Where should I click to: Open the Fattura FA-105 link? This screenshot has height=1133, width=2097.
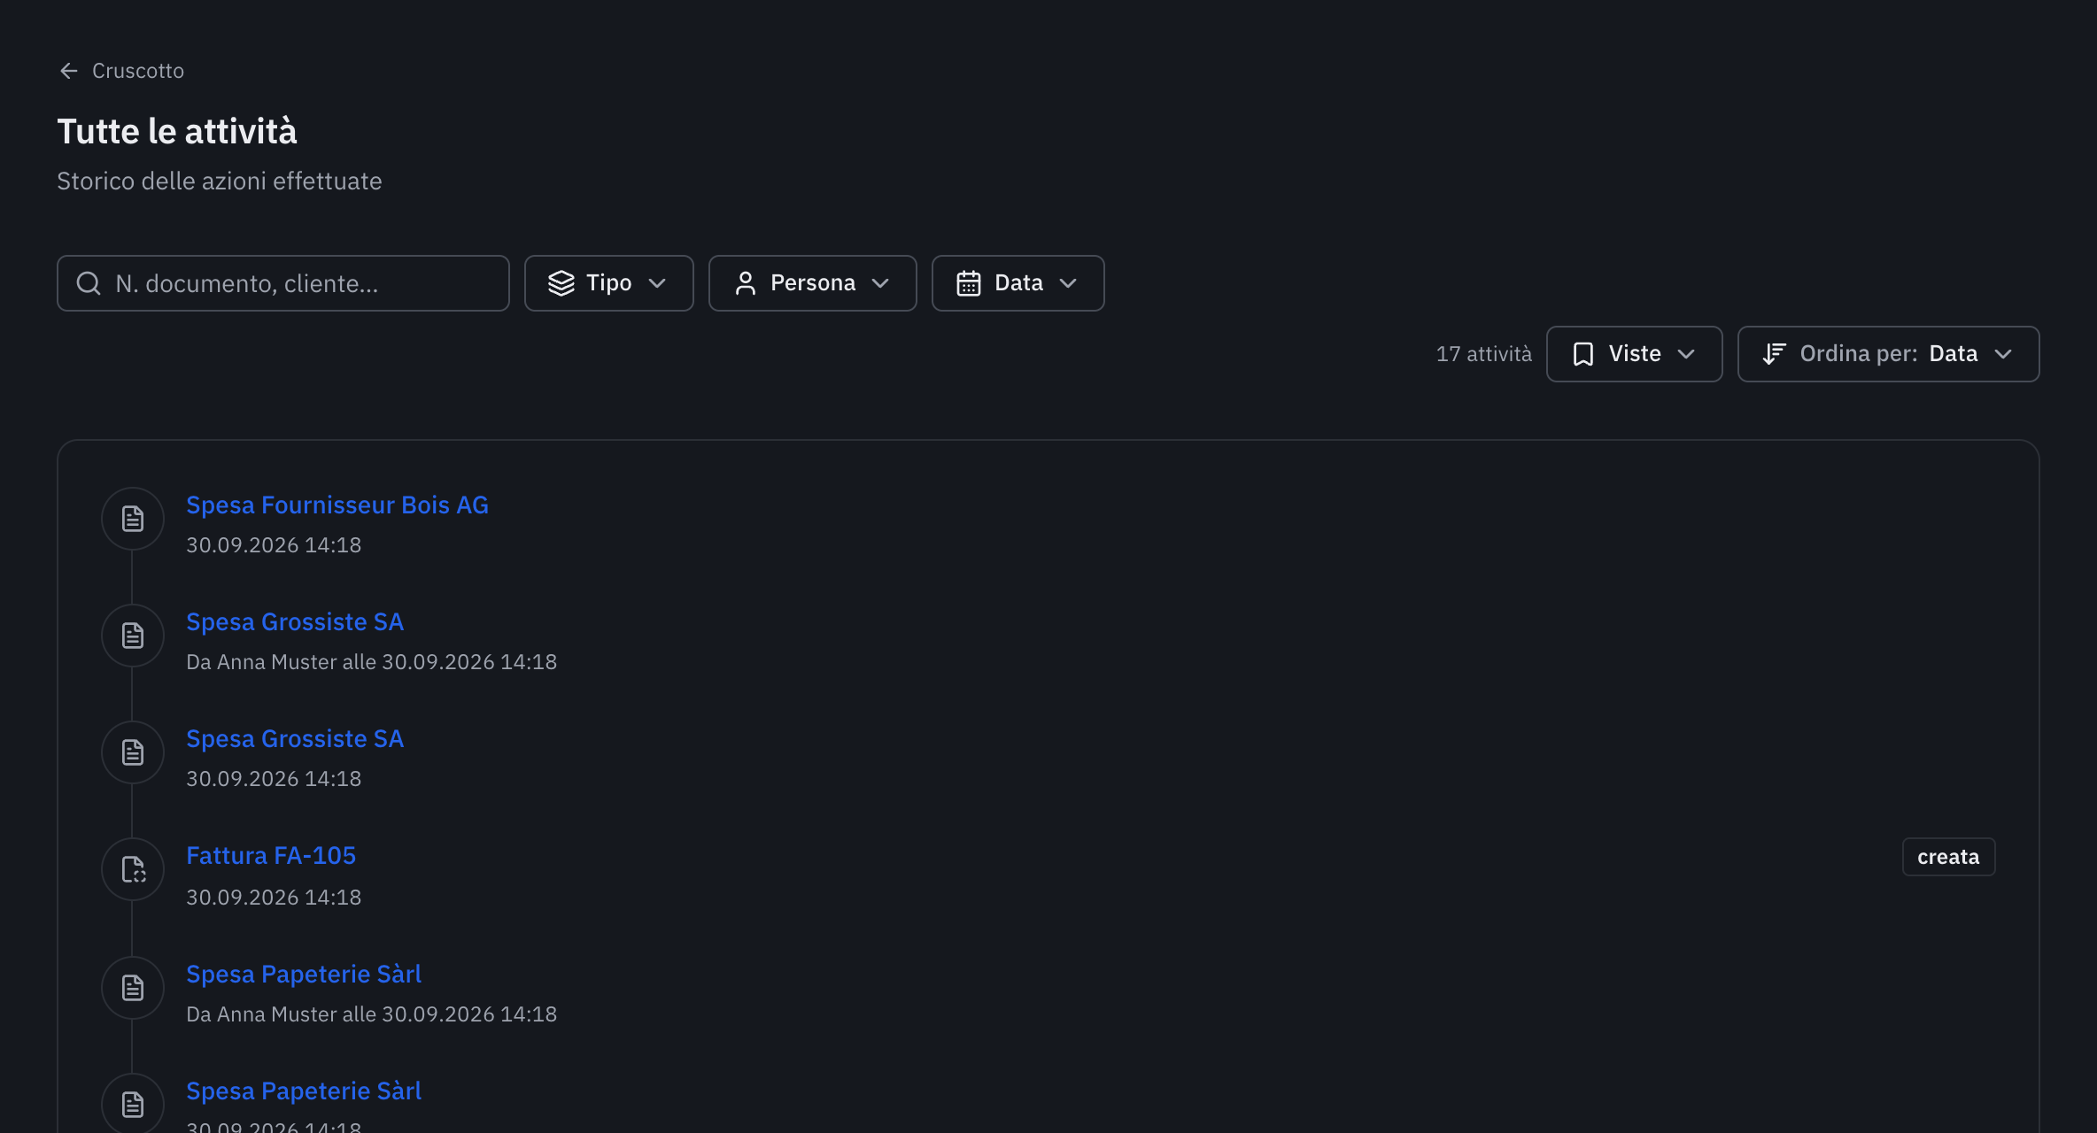click(x=271, y=855)
